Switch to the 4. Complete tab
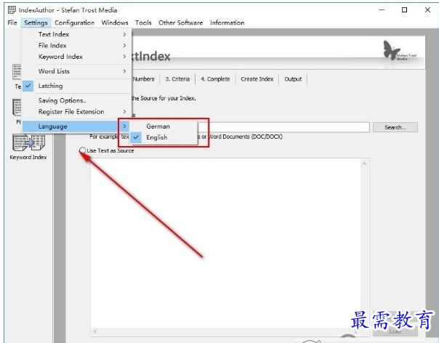The image size is (439, 343). pos(215,79)
